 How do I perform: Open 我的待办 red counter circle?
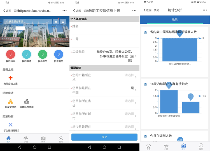pyautogui.click(x=10, y=54)
